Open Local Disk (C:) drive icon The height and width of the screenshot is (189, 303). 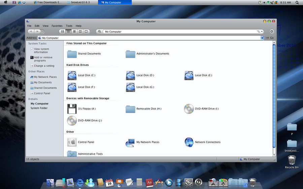coord(72,75)
